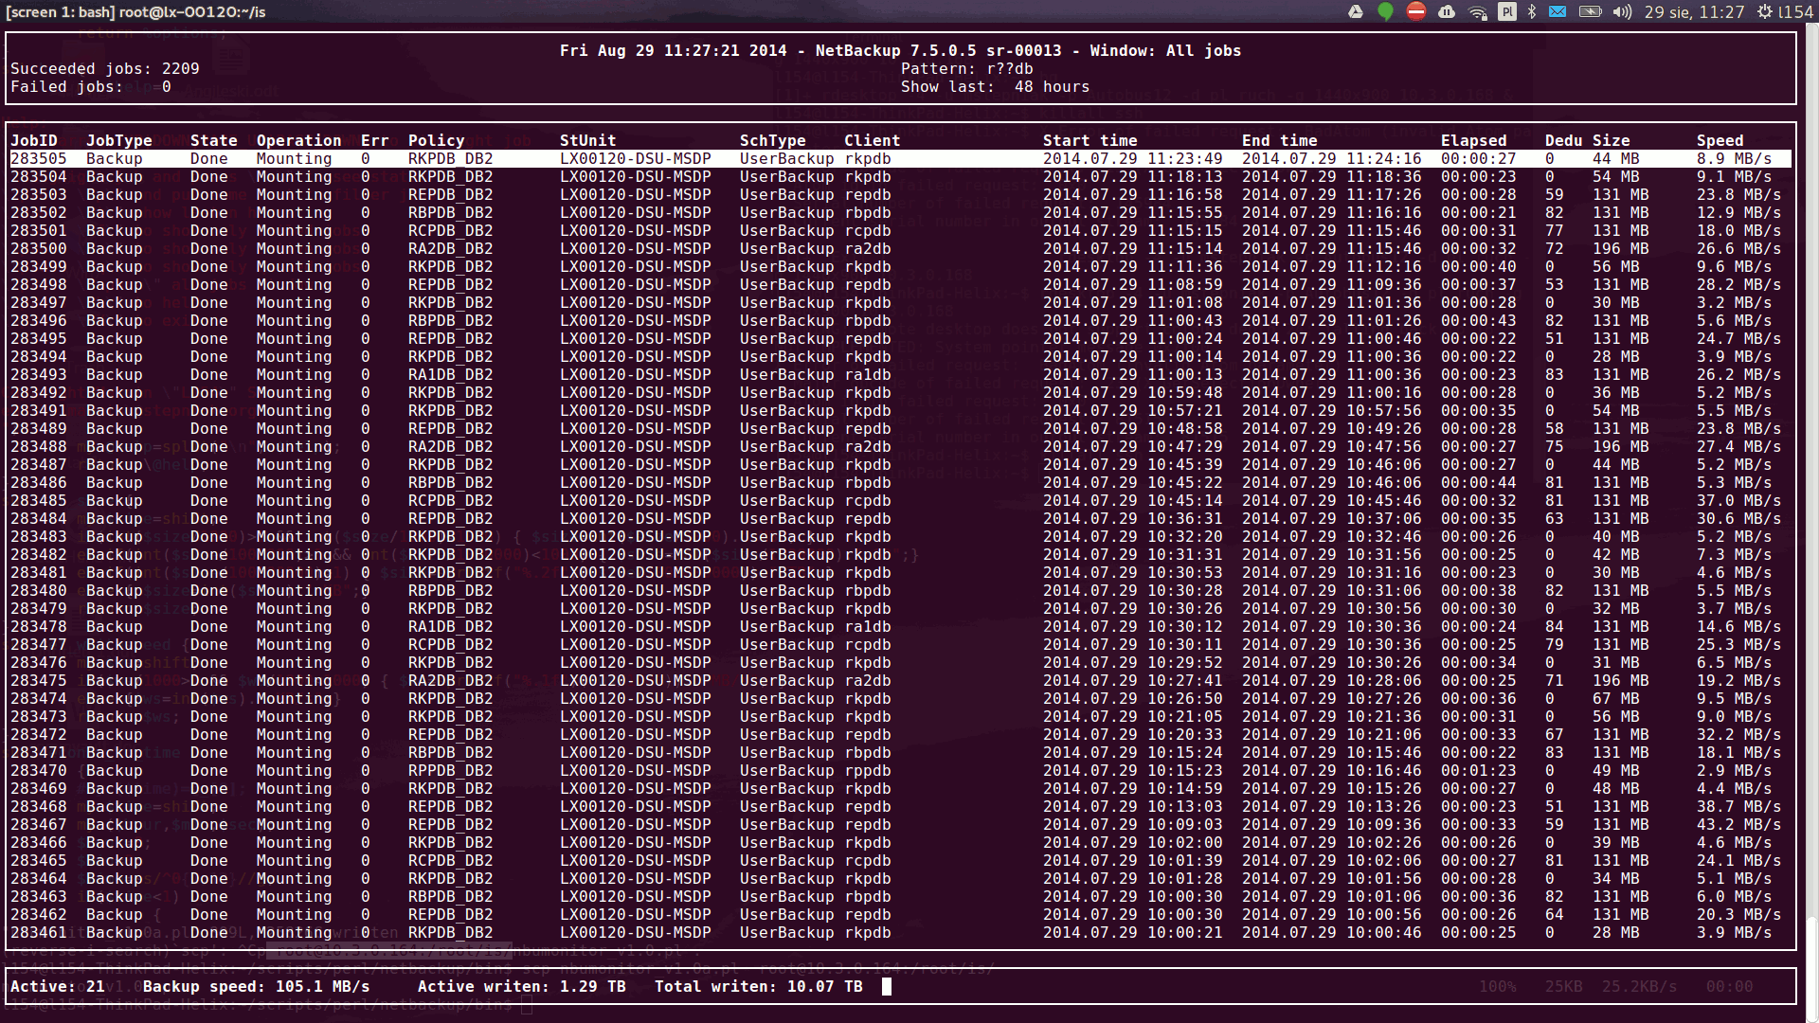Viewport: 1819px width, 1023px height.
Task: Click the JobID column header
Action: [34, 140]
